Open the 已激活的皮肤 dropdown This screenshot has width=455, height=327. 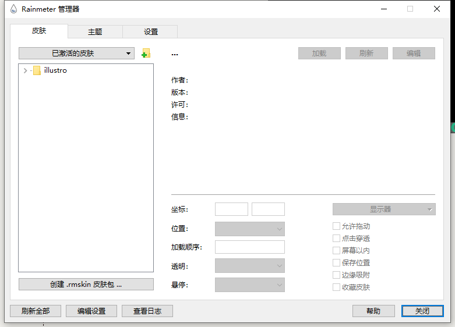(x=76, y=54)
